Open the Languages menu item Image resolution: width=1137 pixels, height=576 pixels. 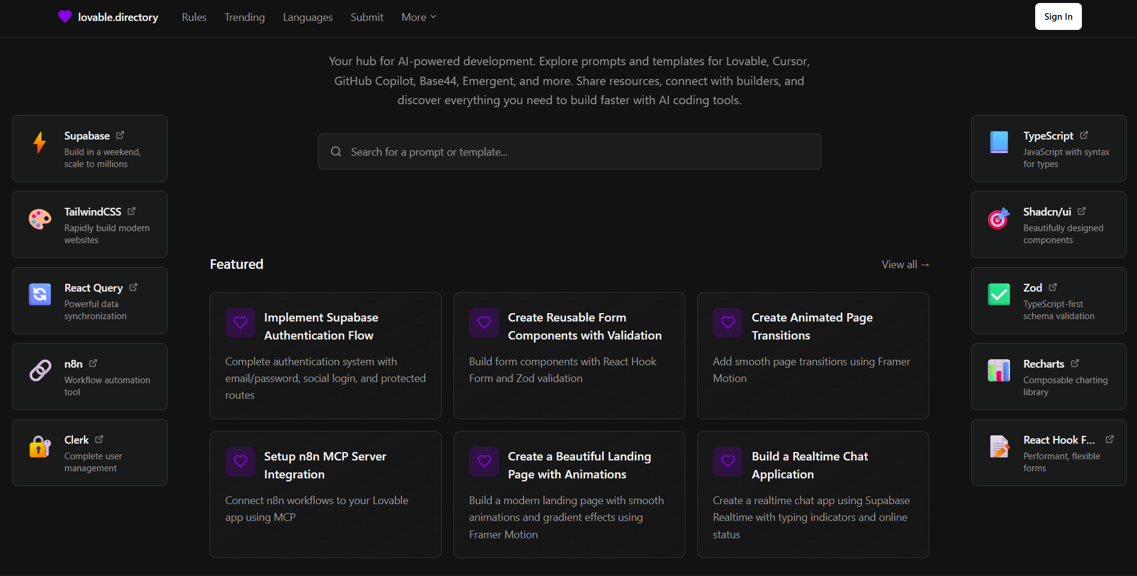[x=308, y=17]
